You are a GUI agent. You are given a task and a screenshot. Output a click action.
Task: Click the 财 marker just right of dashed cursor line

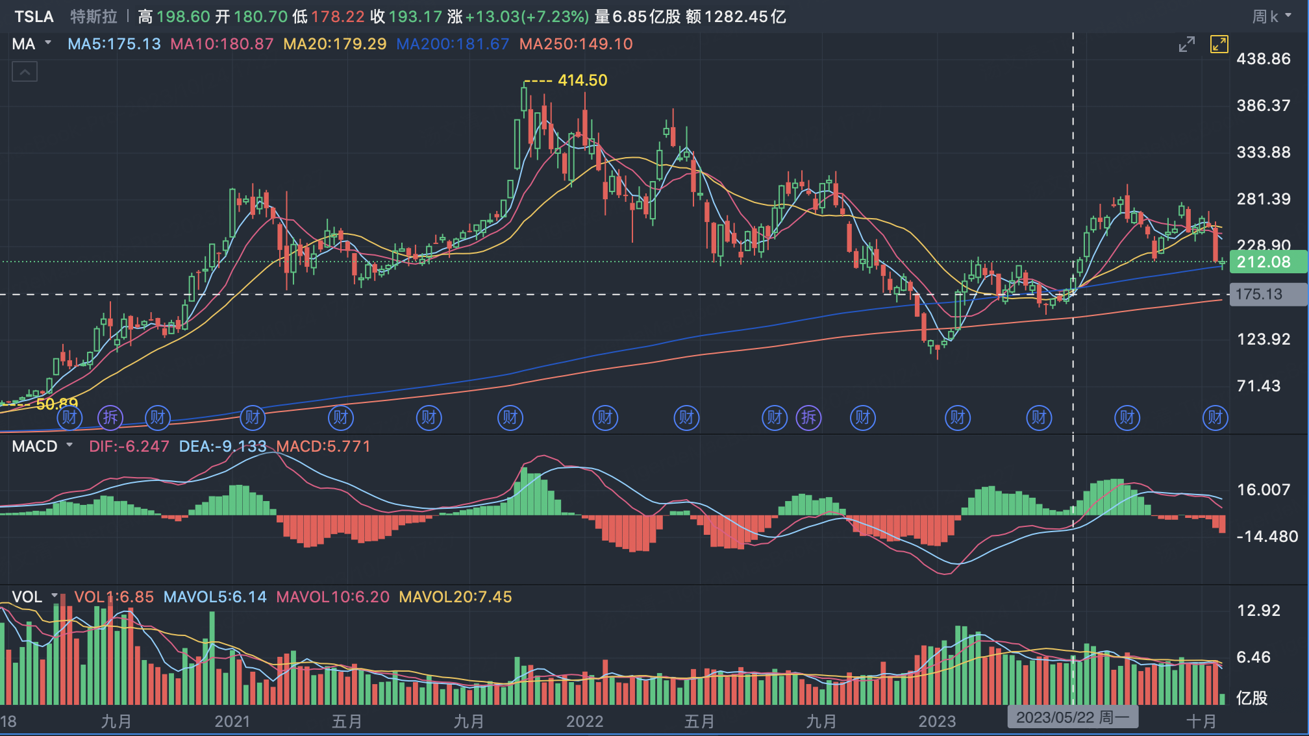coord(1127,417)
